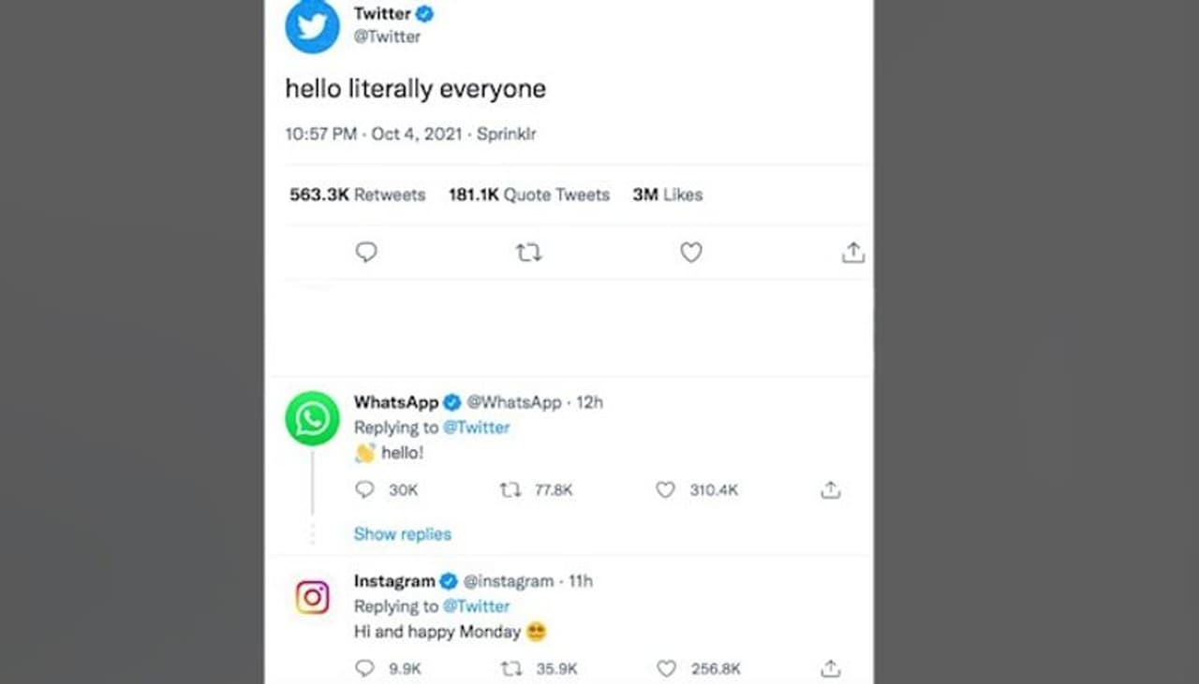View the 3M Likes list
This screenshot has width=1199, height=684.
(667, 195)
